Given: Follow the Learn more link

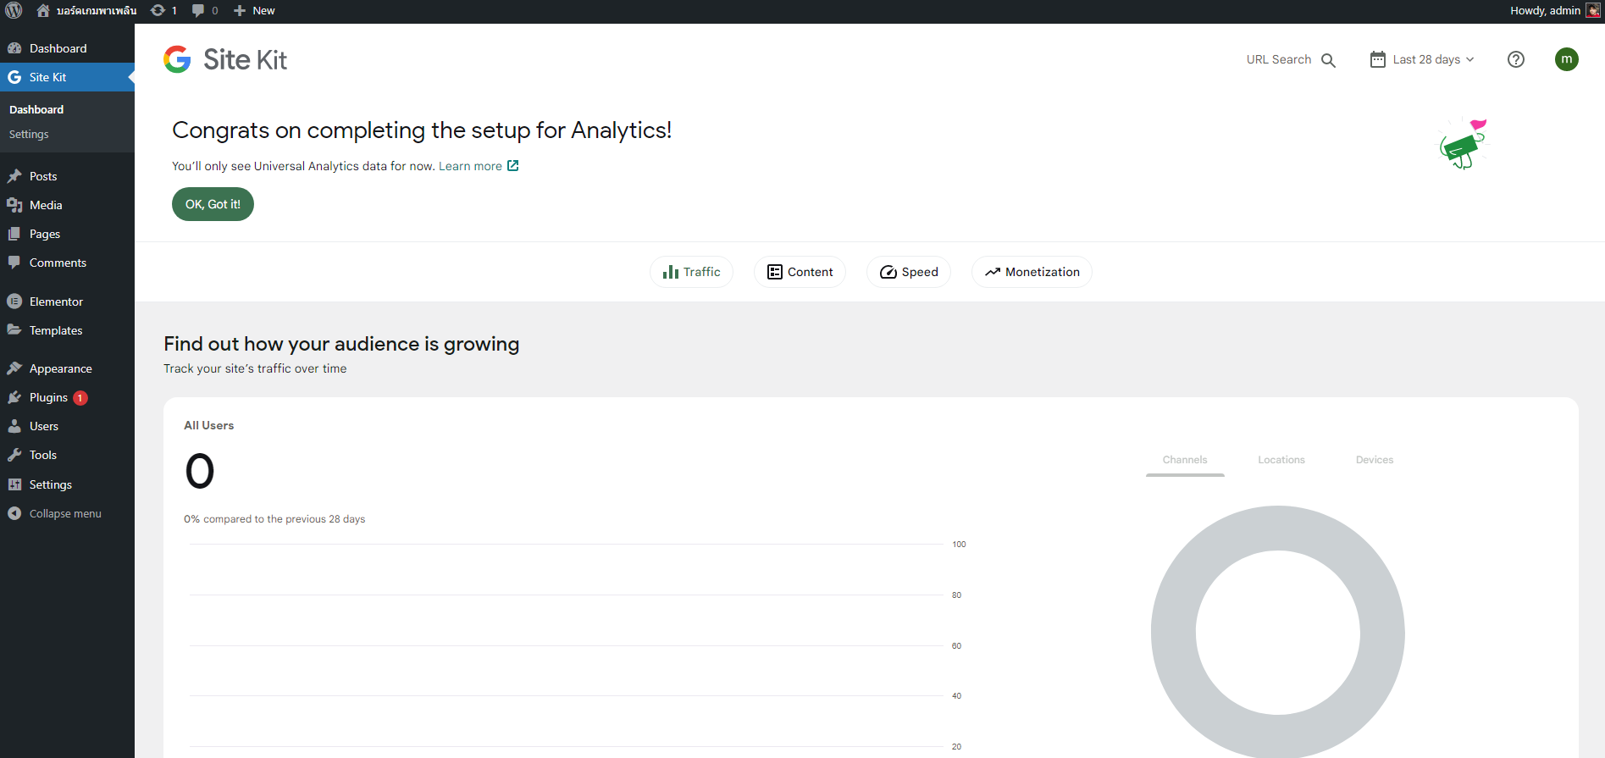Looking at the screenshot, I should pyautogui.click(x=470, y=166).
